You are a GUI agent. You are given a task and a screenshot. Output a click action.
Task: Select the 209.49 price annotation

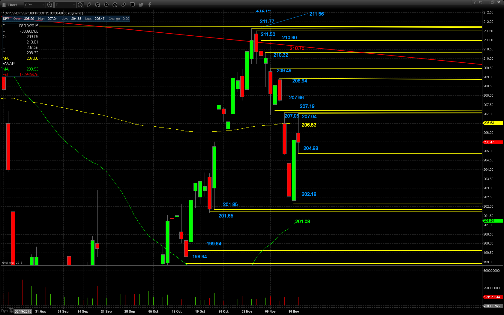pyautogui.click(x=284, y=70)
